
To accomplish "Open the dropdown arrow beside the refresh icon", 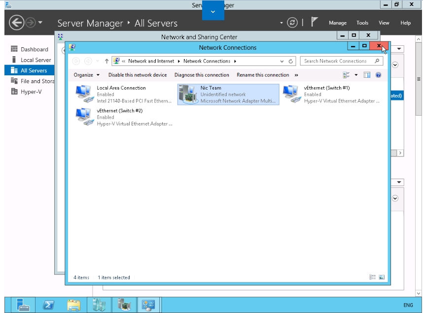I will (282, 23).
